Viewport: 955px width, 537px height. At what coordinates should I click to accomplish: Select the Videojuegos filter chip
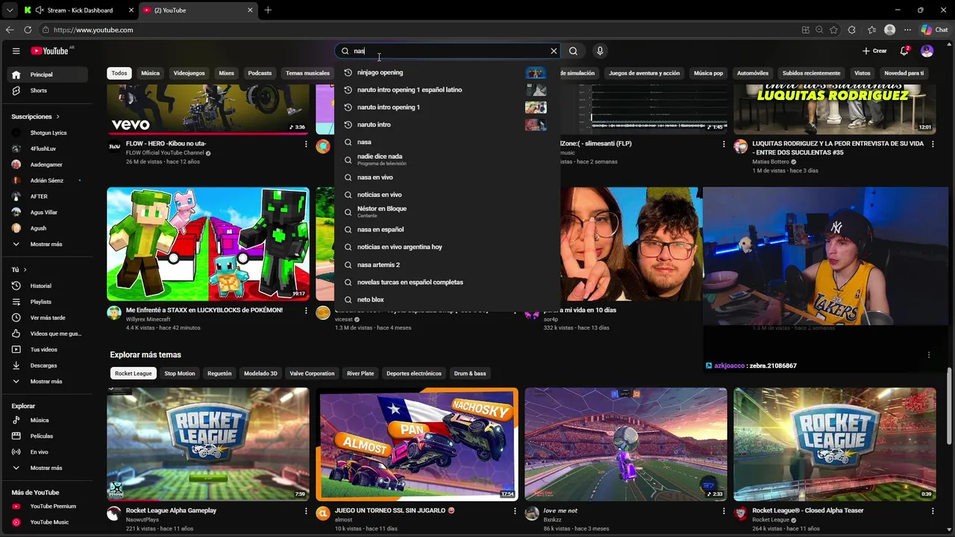(189, 73)
